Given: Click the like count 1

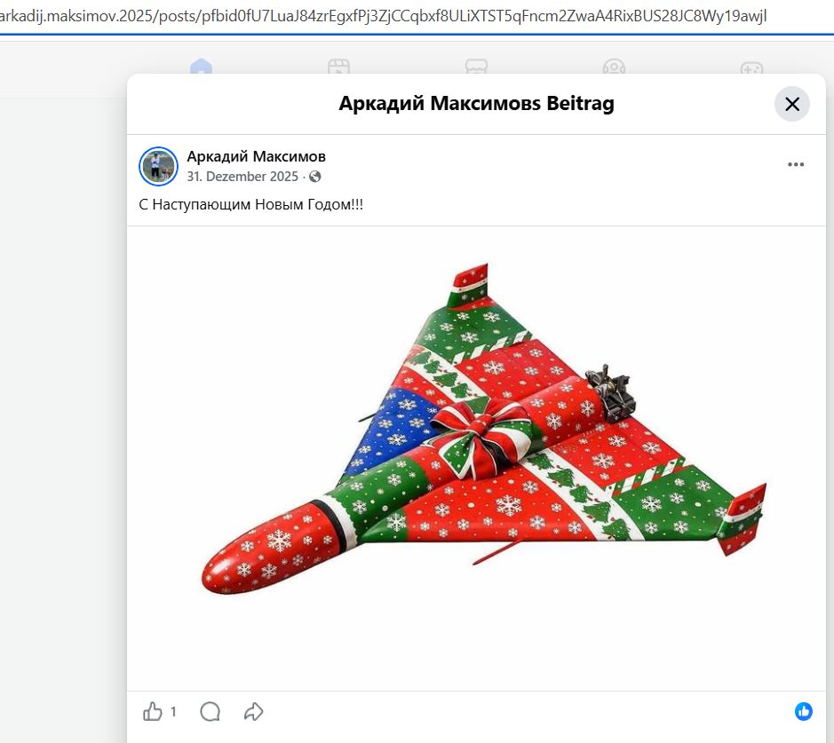Looking at the screenshot, I should pos(173,711).
